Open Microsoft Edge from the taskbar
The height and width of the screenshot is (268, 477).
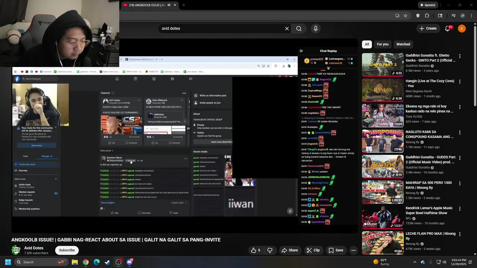[97, 262]
